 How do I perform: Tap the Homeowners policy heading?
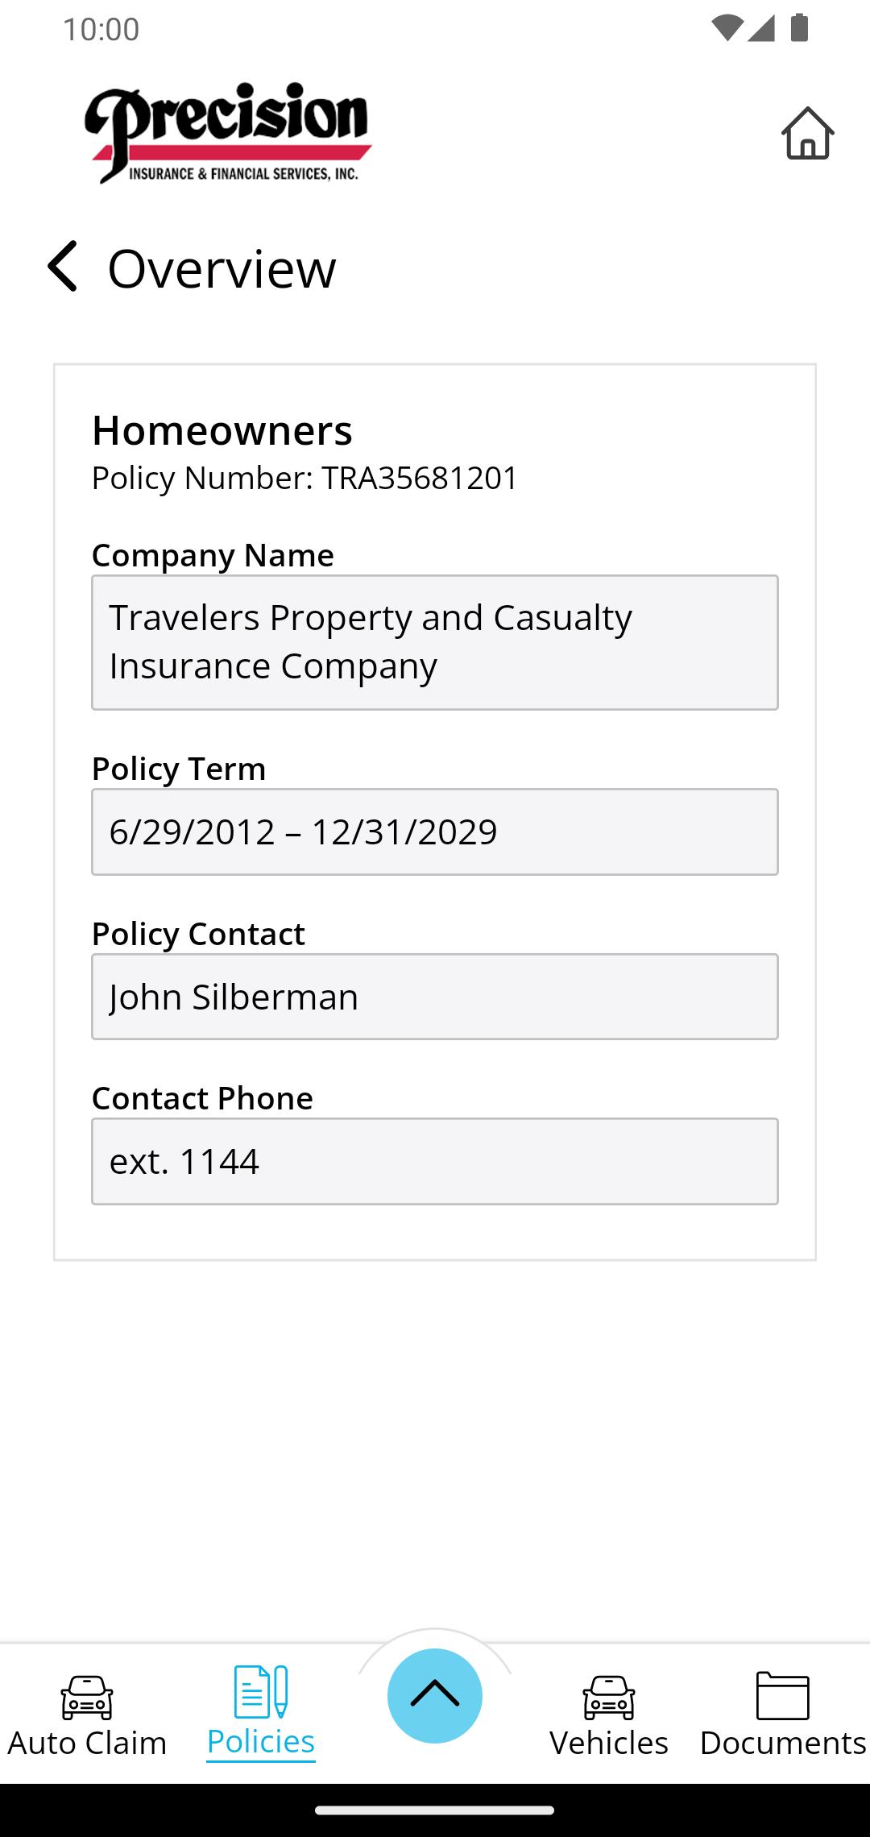pyautogui.click(x=222, y=430)
